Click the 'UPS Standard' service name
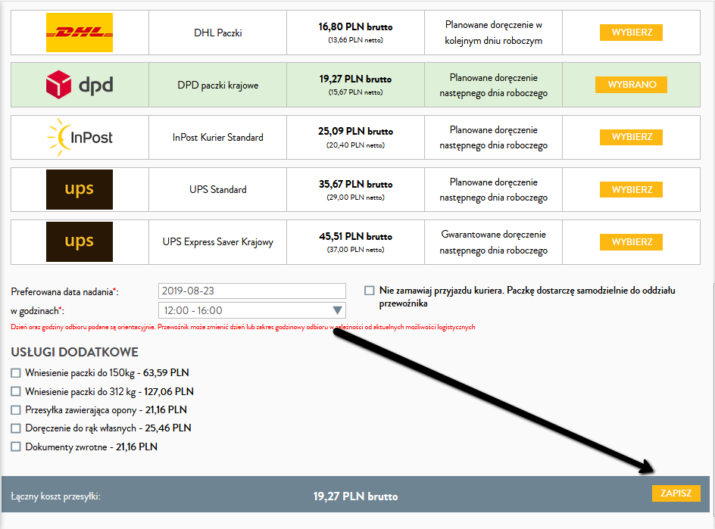 218,189
